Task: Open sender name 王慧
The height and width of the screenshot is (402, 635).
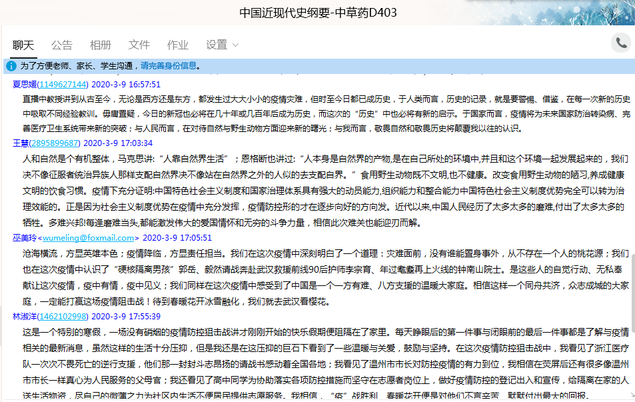Action: click(x=21, y=143)
